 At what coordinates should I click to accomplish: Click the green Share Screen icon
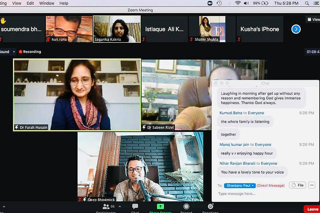160,207
